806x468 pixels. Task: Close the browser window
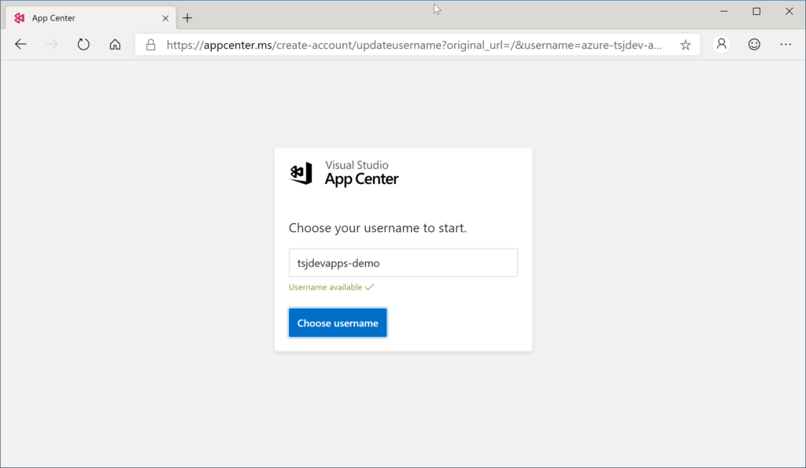[x=789, y=11]
